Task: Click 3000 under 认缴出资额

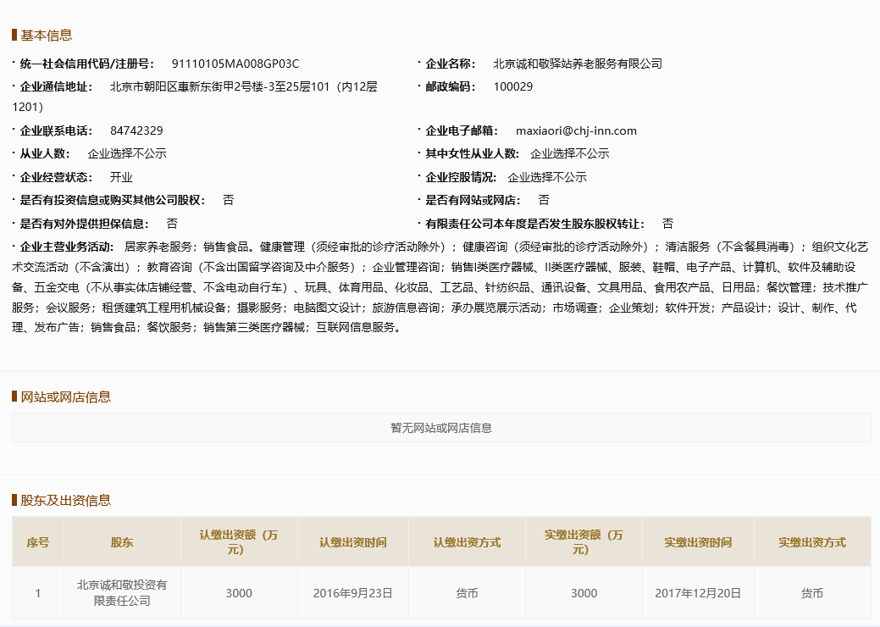Action: click(x=239, y=593)
